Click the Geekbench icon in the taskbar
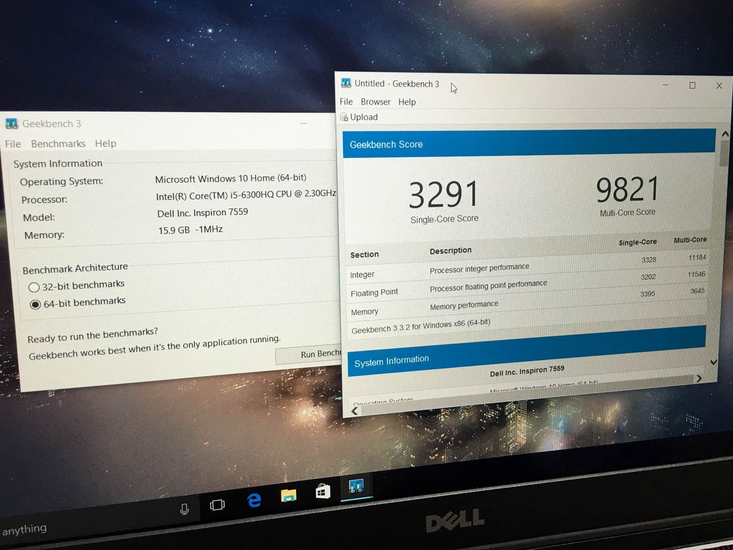Screen dimensions: 733x550 pos(356,486)
